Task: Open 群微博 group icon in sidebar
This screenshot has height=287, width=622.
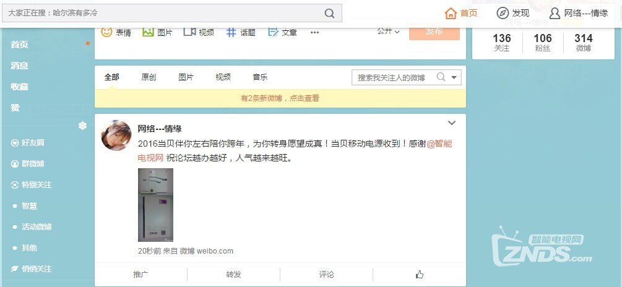Action: point(15,164)
